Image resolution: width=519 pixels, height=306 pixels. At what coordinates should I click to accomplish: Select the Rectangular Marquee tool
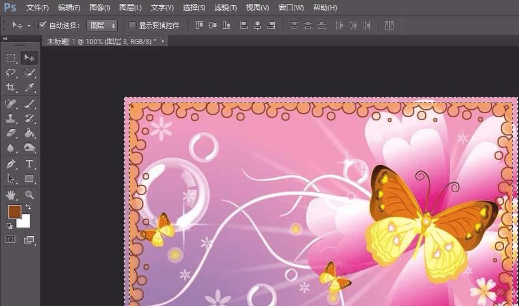tap(11, 58)
